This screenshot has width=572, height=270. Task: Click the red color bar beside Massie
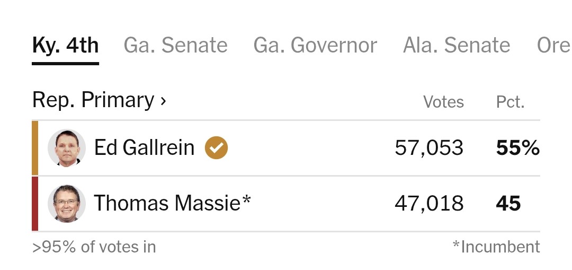(35, 204)
